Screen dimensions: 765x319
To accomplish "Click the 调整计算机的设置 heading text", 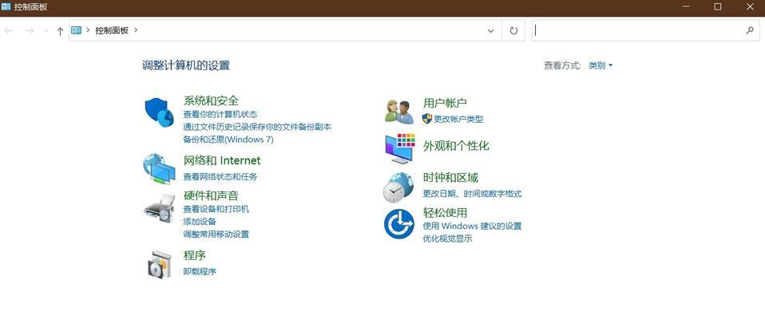I will [x=186, y=65].
